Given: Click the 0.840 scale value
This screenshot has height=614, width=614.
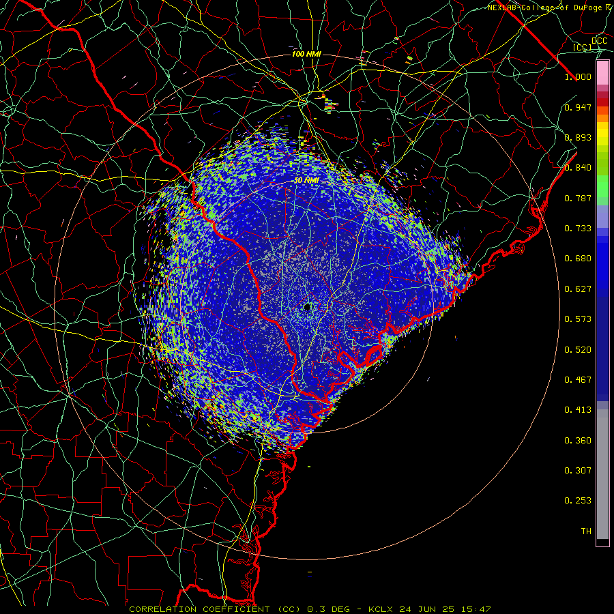Looking at the screenshot, I should [578, 168].
